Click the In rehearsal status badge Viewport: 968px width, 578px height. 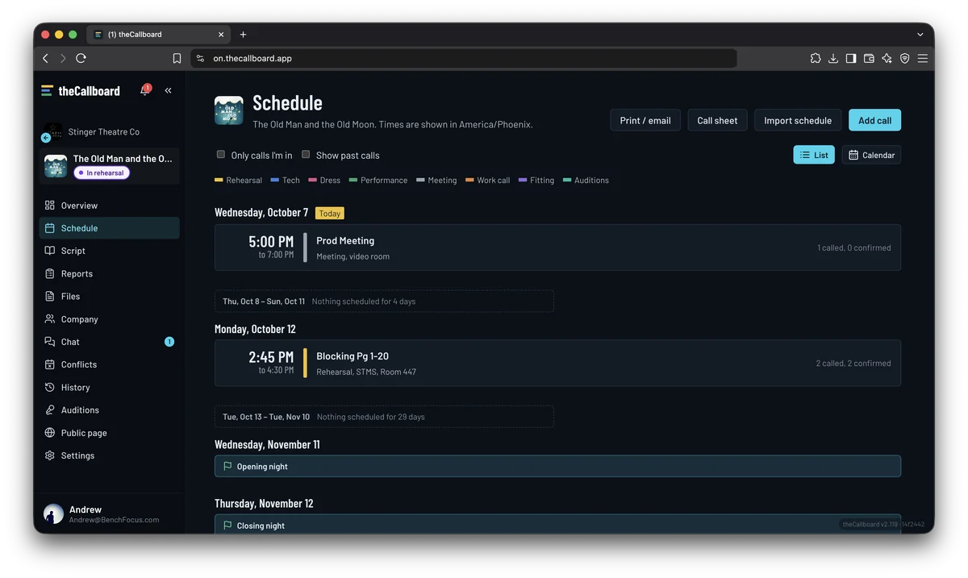click(102, 173)
